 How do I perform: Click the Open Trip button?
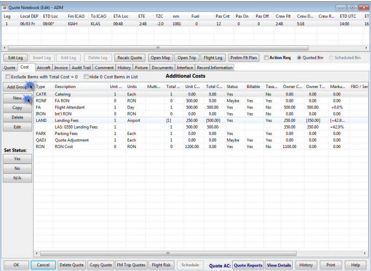point(187,58)
